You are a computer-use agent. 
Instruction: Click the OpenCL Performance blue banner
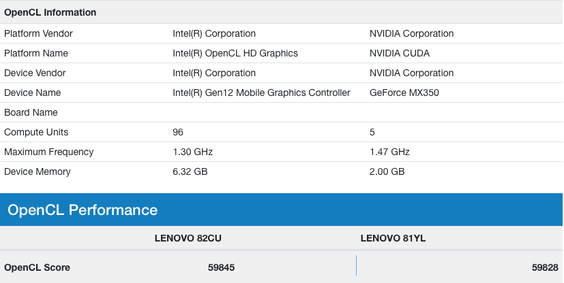pos(83,210)
